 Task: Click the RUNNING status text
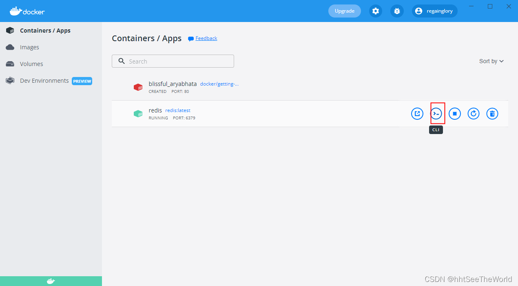click(x=158, y=118)
